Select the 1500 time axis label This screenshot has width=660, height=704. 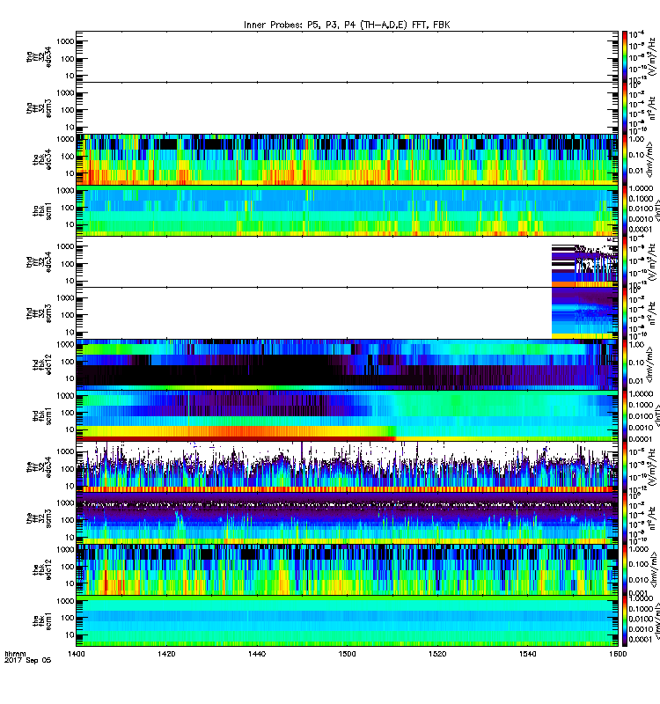pyautogui.click(x=347, y=654)
